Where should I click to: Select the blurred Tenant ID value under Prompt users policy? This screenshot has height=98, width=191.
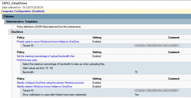coord(157,45)
